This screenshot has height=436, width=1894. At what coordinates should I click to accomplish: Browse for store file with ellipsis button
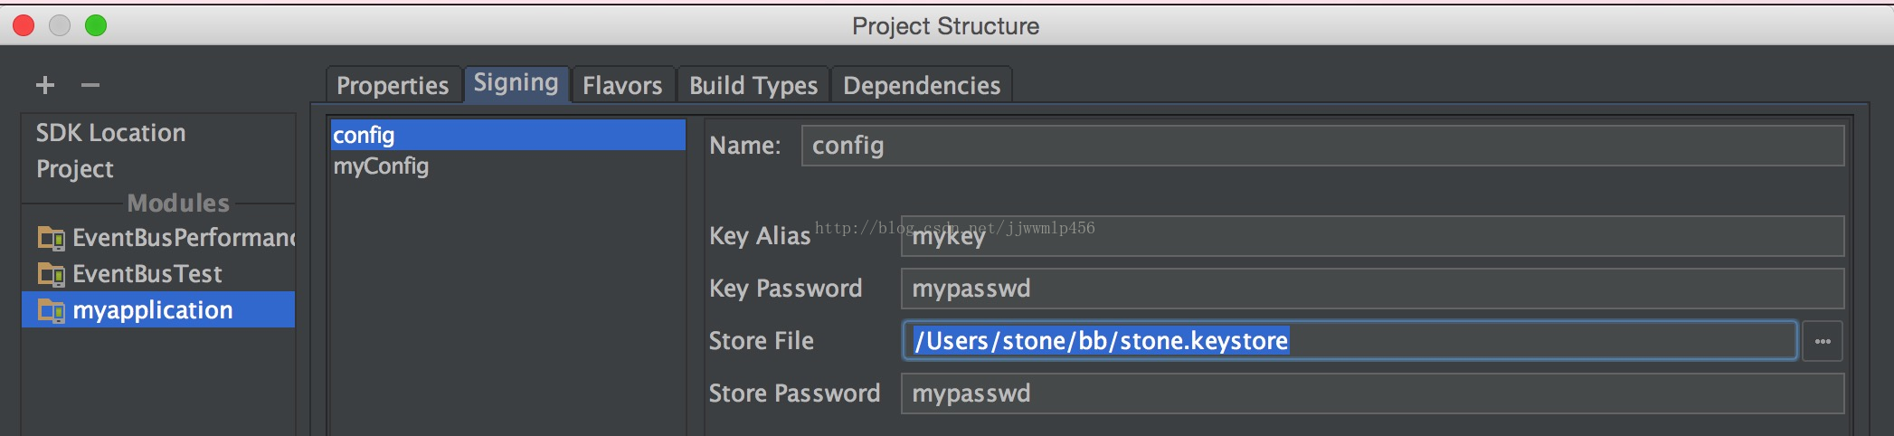click(x=1823, y=341)
